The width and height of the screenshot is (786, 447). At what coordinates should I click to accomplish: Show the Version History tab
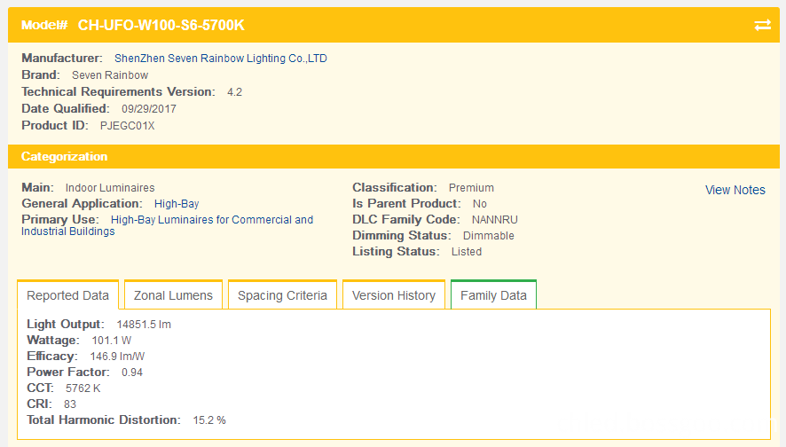point(394,295)
